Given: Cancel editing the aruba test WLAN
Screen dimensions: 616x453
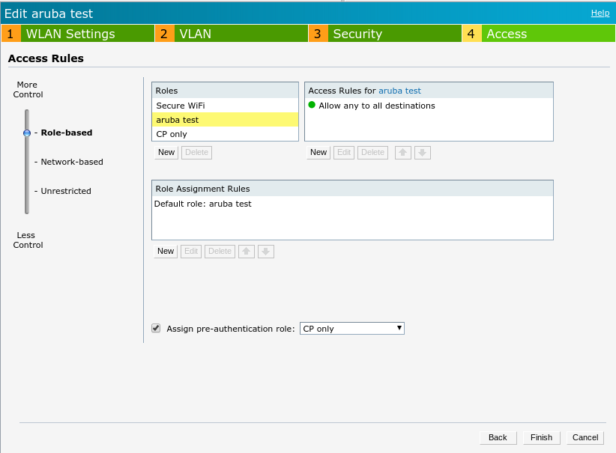Looking at the screenshot, I should click(585, 437).
